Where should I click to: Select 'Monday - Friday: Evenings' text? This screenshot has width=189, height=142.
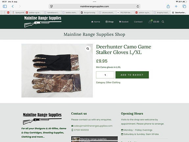[138, 130]
